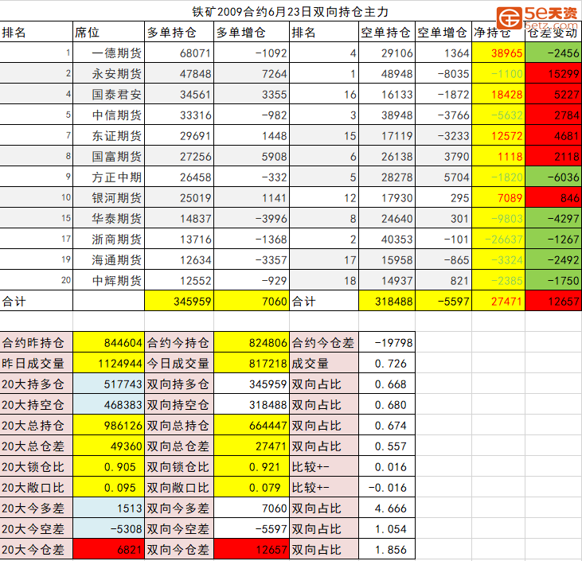The width and height of the screenshot is (582, 561).
Task: Click two-way ratio value 1.856
Action: 386,550
